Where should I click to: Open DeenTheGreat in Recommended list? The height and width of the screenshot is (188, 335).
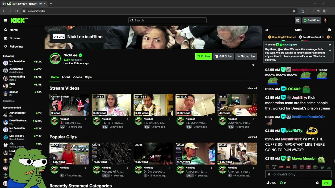point(22,122)
